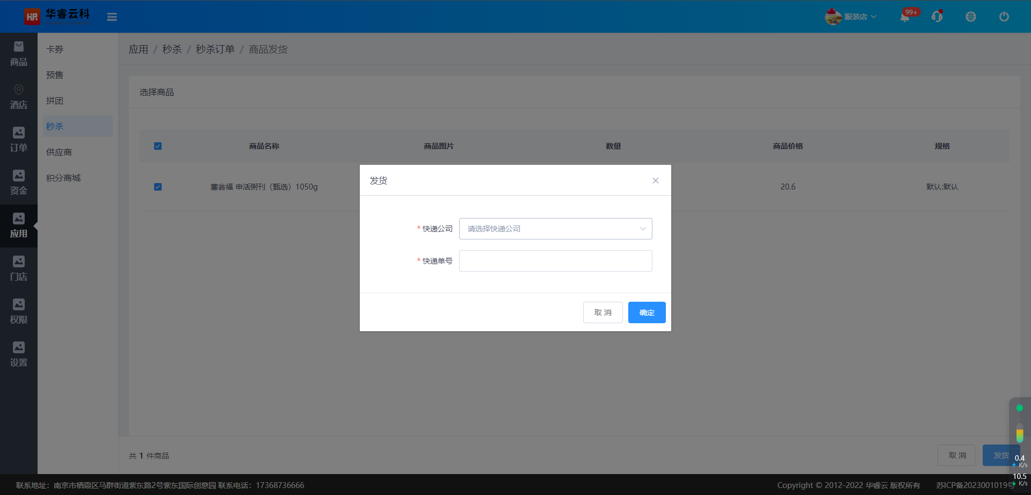Image resolution: width=1031 pixels, height=495 pixels.
Task: Open the 商品 section in sidebar
Action: [x=19, y=54]
